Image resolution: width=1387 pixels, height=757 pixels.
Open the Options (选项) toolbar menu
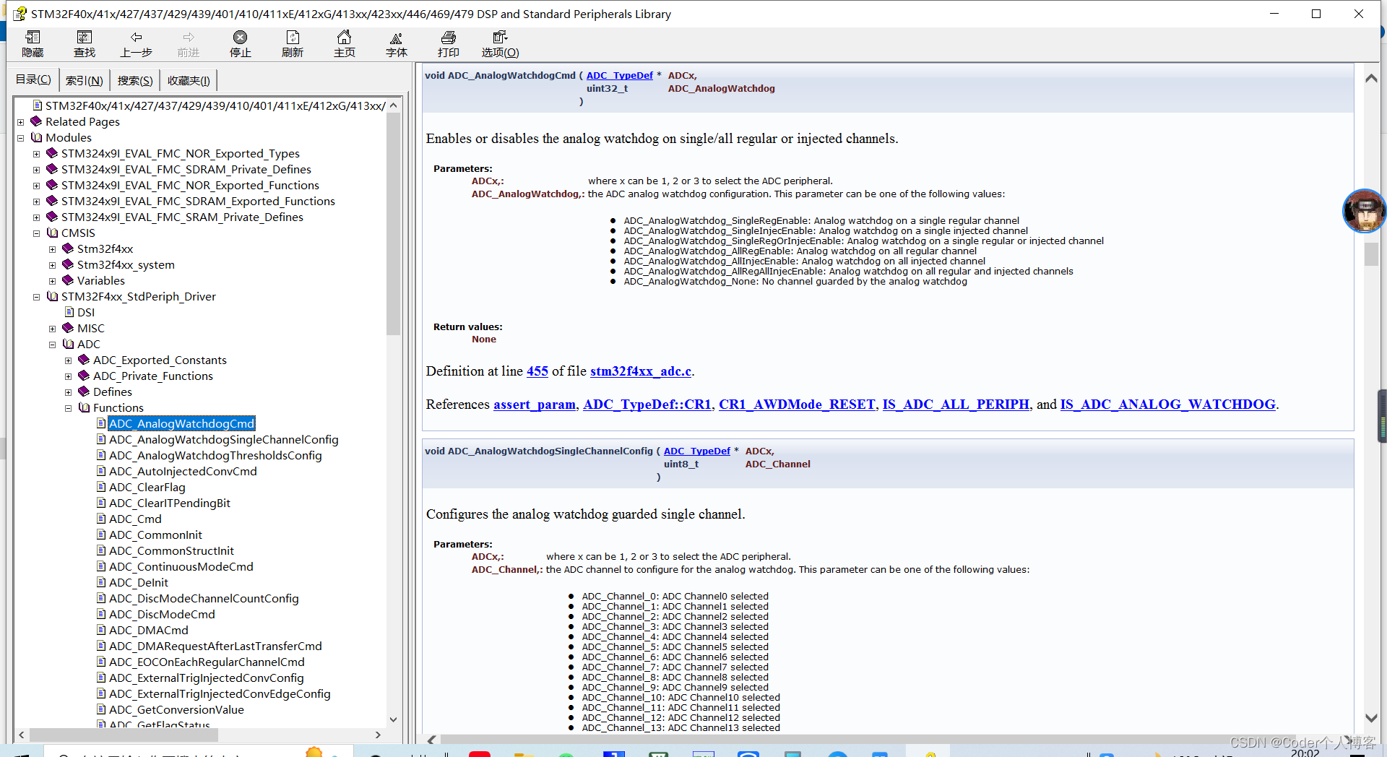tap(501, 43)
